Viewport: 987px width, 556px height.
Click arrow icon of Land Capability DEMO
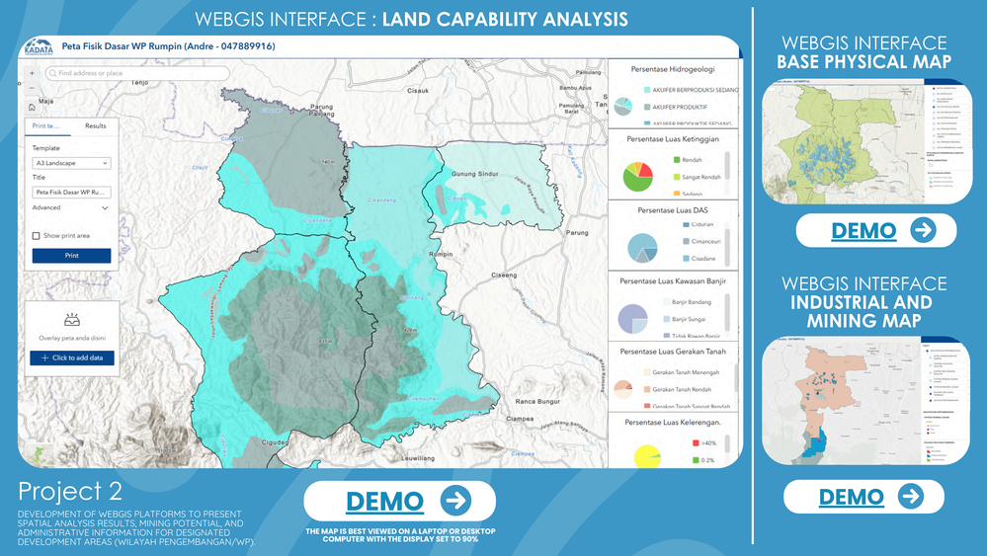[456, 501]
